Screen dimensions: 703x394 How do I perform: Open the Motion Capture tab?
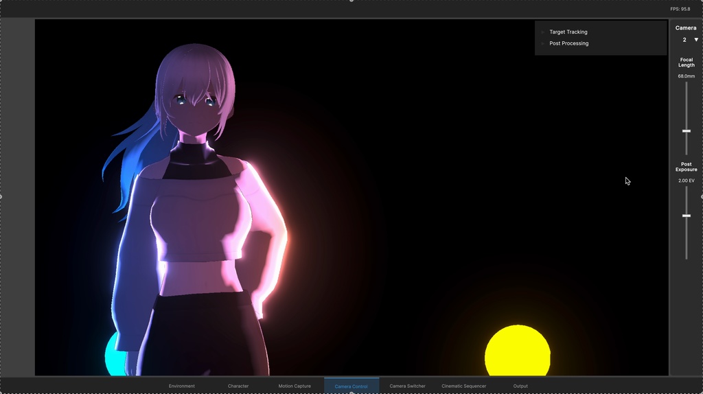[x=295, y=386]
